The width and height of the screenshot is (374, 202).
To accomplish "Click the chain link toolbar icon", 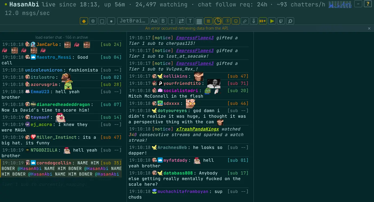I will (x=245, y=21).
